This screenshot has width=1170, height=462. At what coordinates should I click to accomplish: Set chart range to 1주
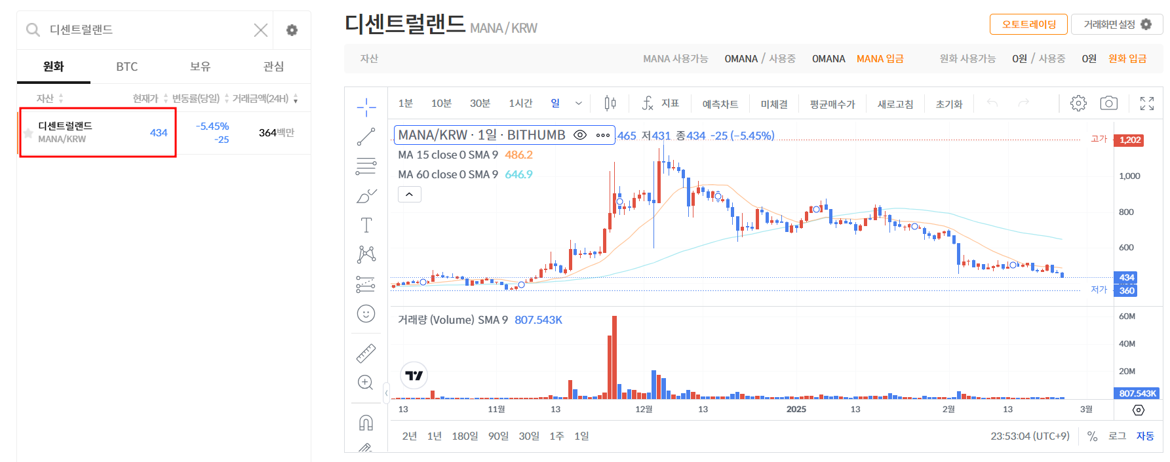point(556,436)
